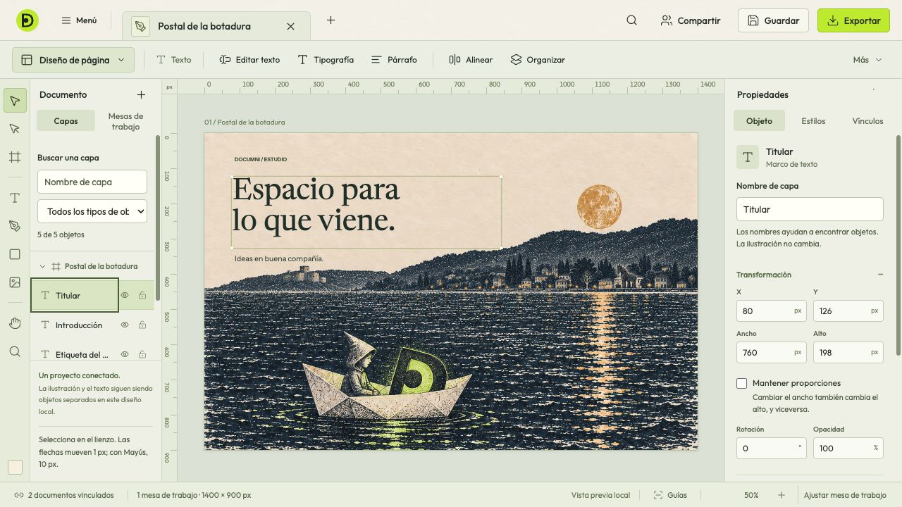Open the Vínculos tab
The width and height of the screenshot is (902, 507).
point(867,121)
